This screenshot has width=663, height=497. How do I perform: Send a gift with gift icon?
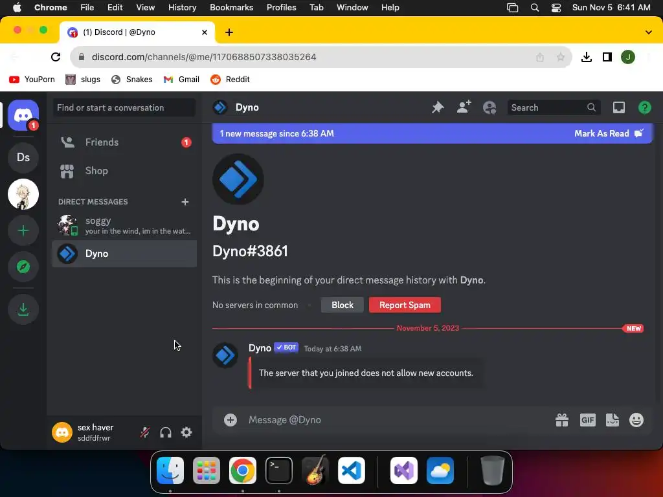[x=562, y=419]
